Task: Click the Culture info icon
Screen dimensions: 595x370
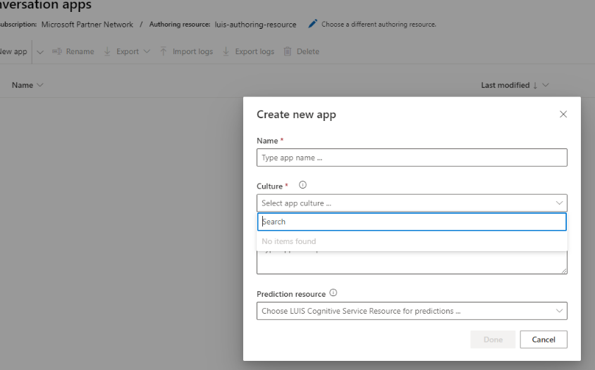Action: click(303, 186)
